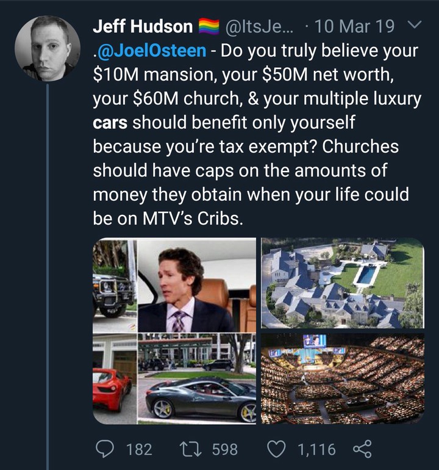This screenshot has height=470, width=439.
Task: Open the photo of man in car
Action: 196,285
